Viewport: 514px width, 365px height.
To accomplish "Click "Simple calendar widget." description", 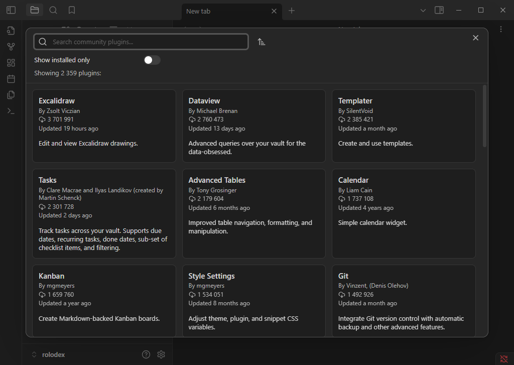I will click(372, 223).
